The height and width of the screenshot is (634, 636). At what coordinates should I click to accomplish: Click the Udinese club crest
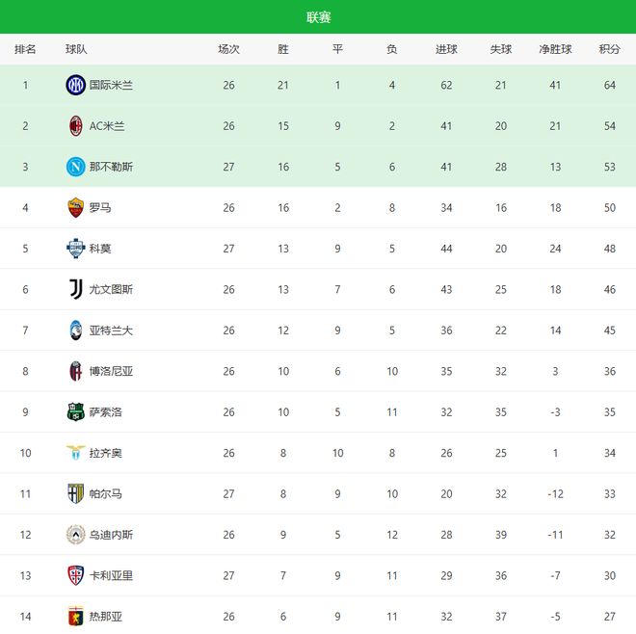tap(75, 535)
